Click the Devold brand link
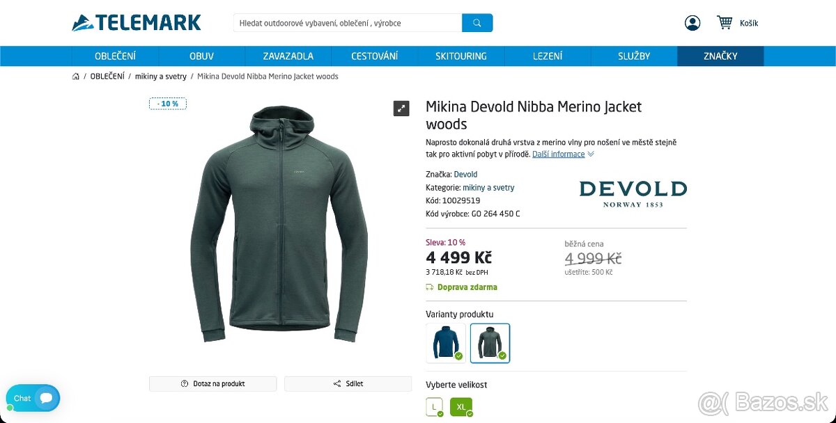Image resolution: width=836 pixels, height=423 pixels. (465, 174)
